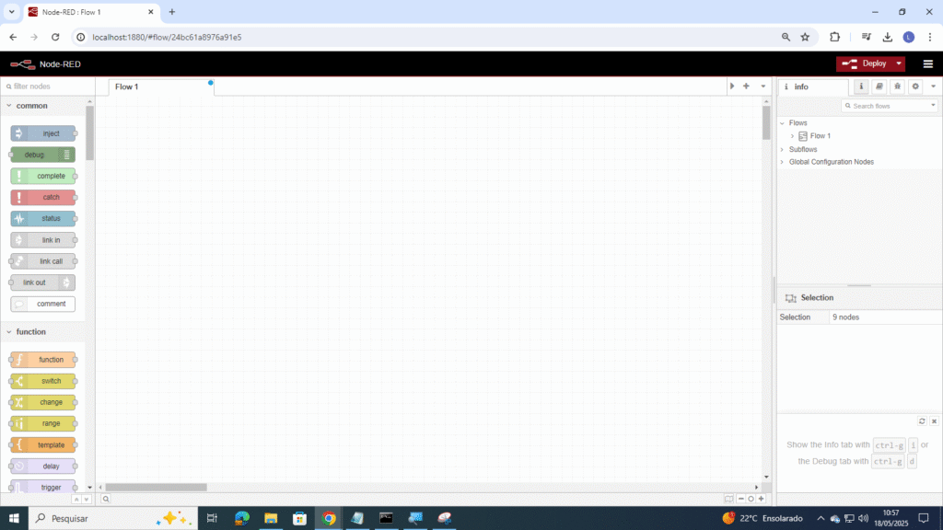Refresh the tip with the cycle icon
Image resolution: width=943 pixels, height=530 pixels.
coord(922,421)
